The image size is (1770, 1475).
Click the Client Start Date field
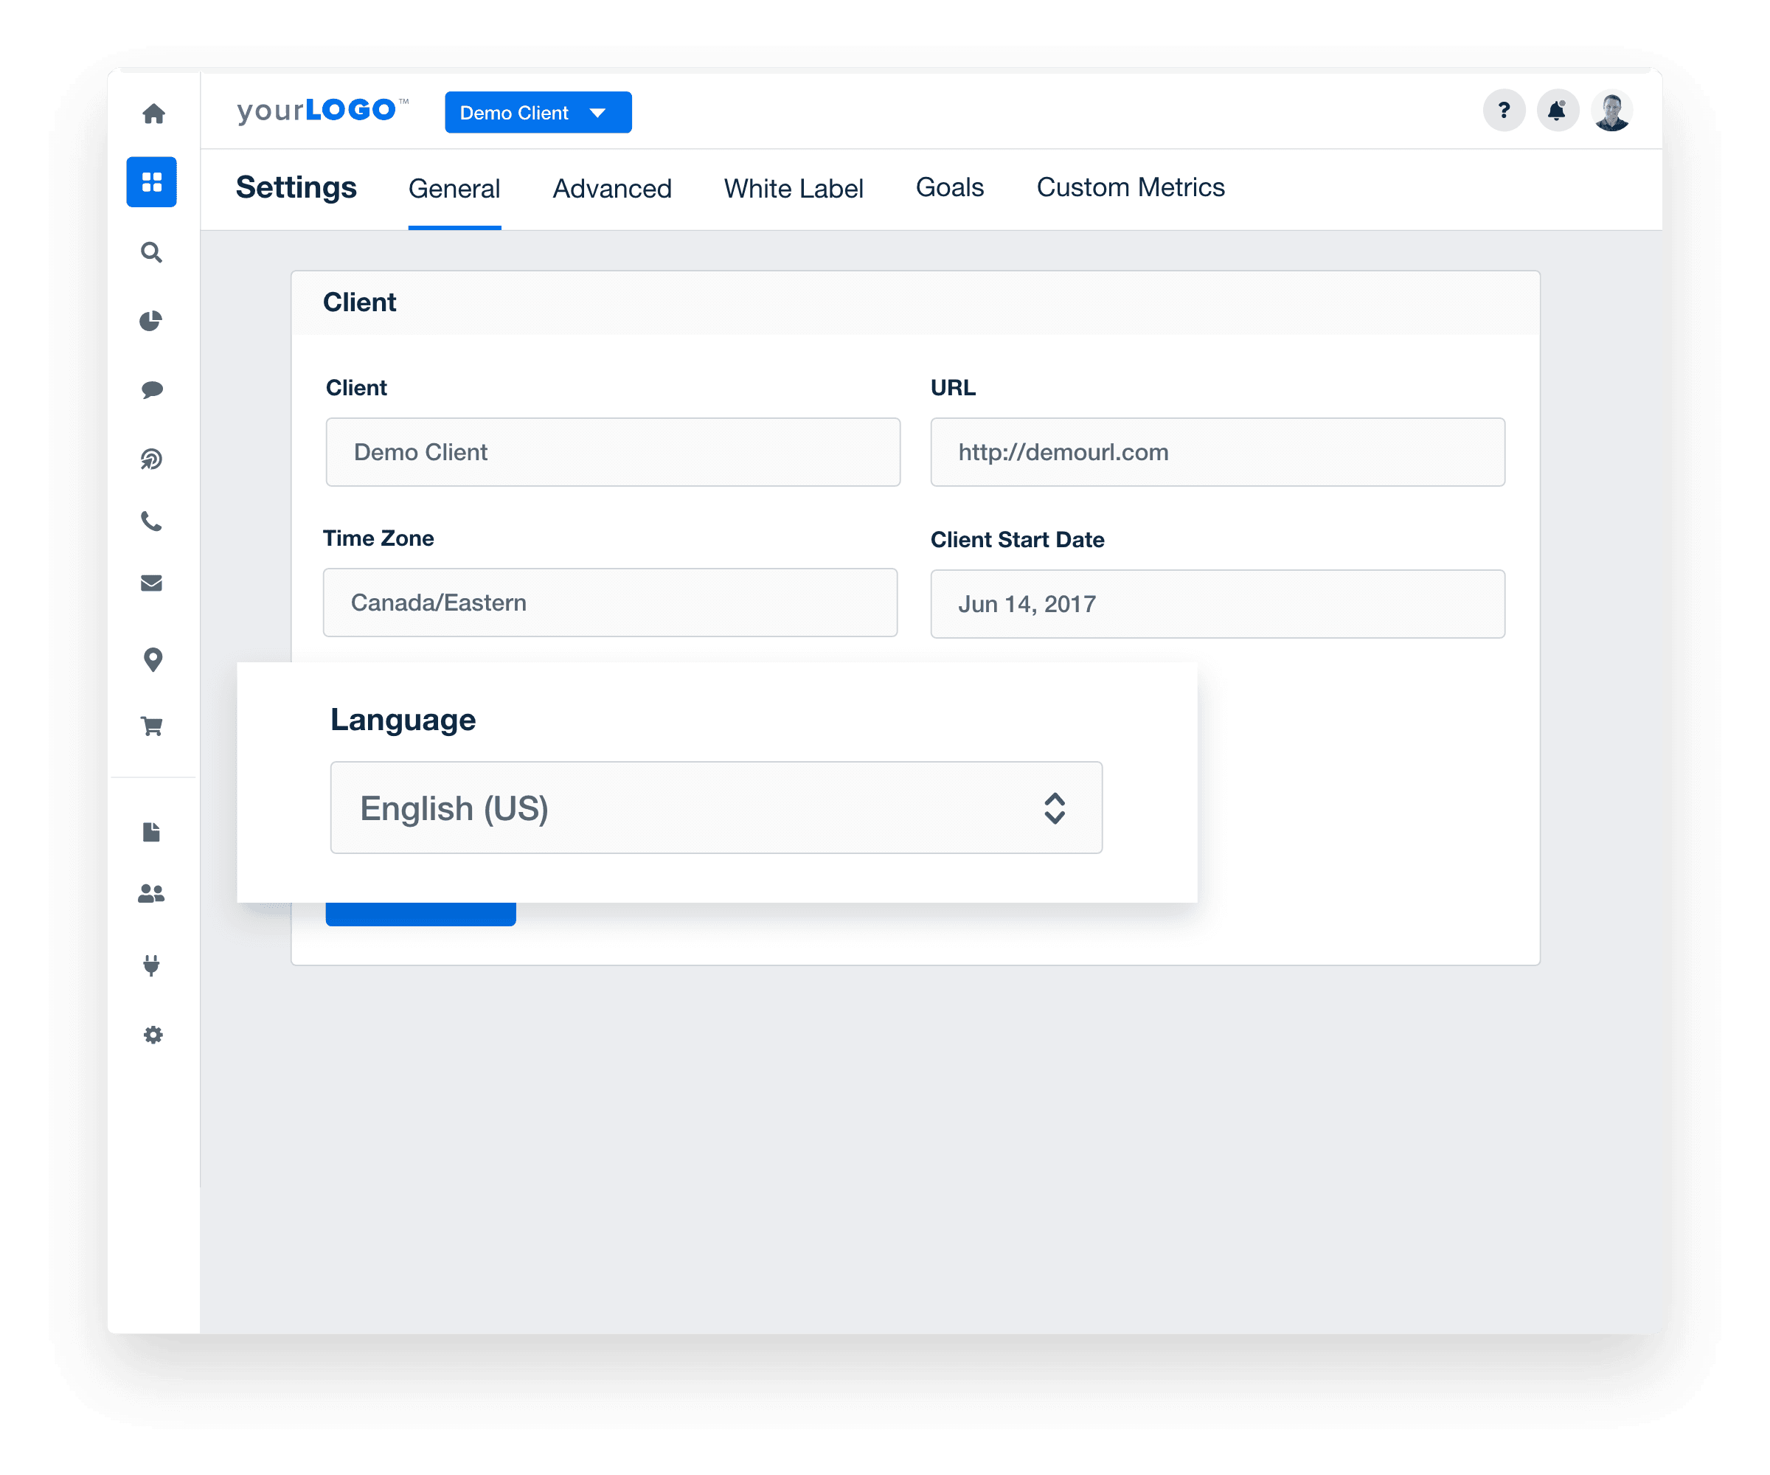[x=1216, y=603]
